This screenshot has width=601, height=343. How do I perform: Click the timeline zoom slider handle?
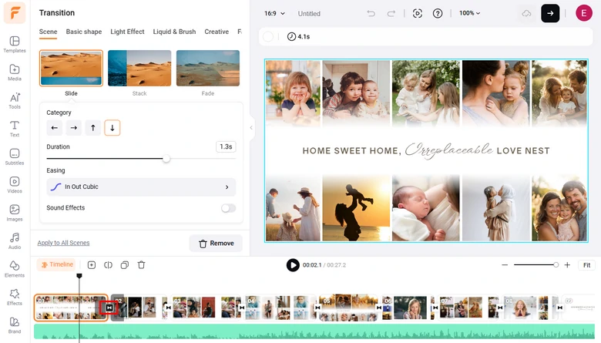556,265
